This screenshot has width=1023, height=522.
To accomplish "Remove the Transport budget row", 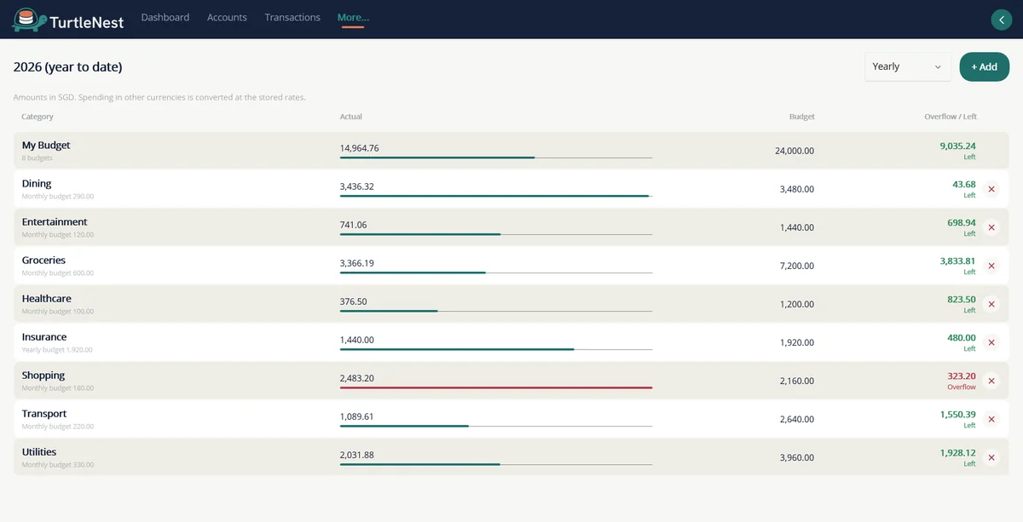I will pos(991,419).
